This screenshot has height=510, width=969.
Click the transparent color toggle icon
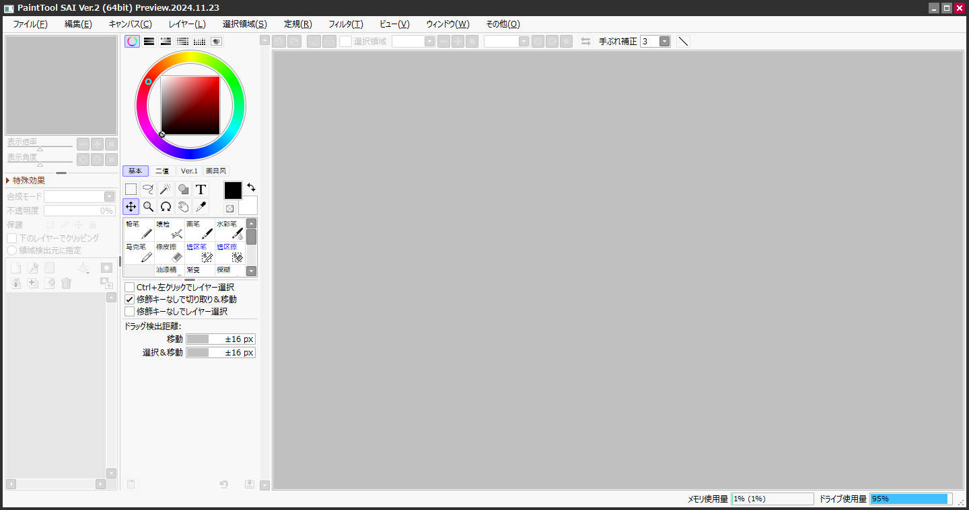(x=229, y=208)
